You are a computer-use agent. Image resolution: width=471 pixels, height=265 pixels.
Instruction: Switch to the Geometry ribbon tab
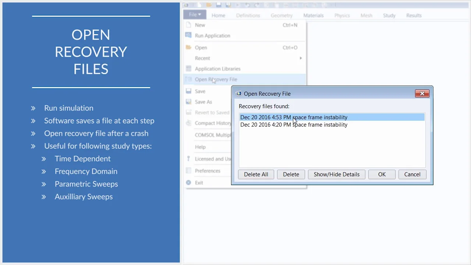tap(281, 15)
